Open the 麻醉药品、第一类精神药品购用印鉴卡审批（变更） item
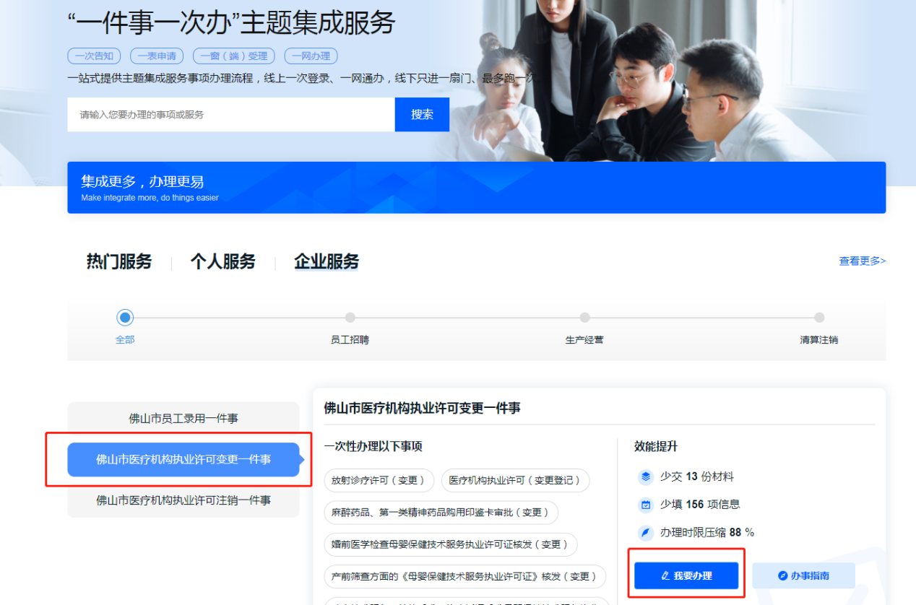 [441, 513]
